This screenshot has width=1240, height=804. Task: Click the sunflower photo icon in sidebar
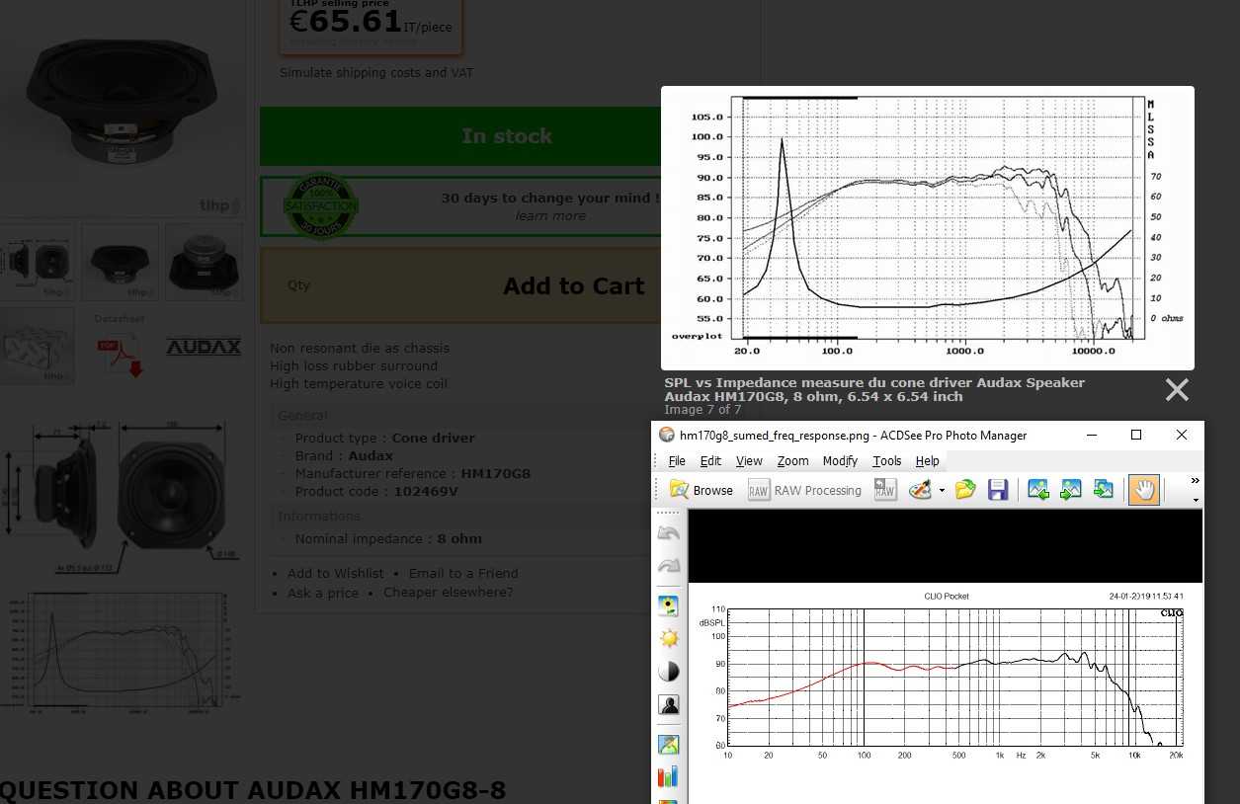pos(669,605)
